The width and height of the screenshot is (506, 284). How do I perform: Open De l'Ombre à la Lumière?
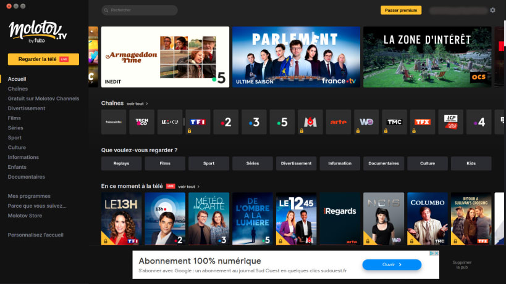[x=253, y=219]
